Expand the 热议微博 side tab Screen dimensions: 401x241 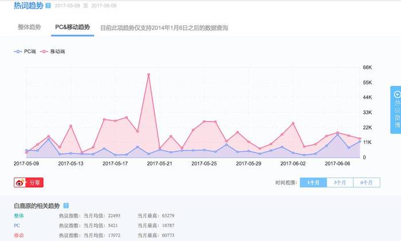point(396,110)
